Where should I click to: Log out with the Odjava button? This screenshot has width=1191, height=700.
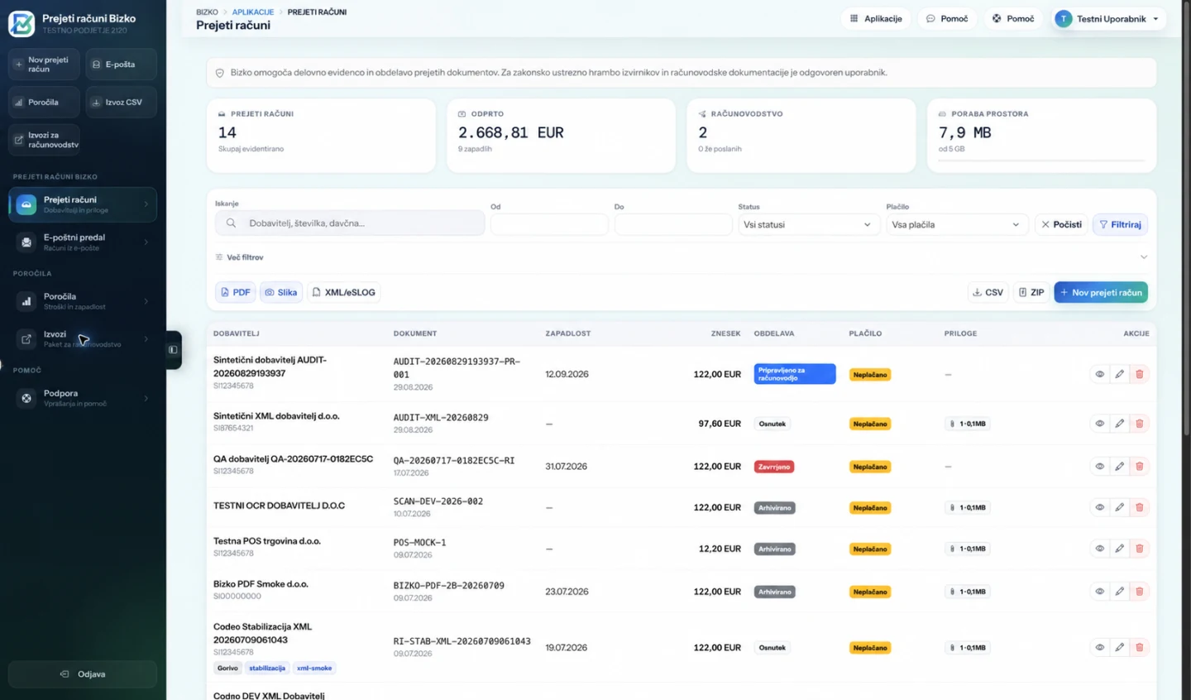click(83, 674)
